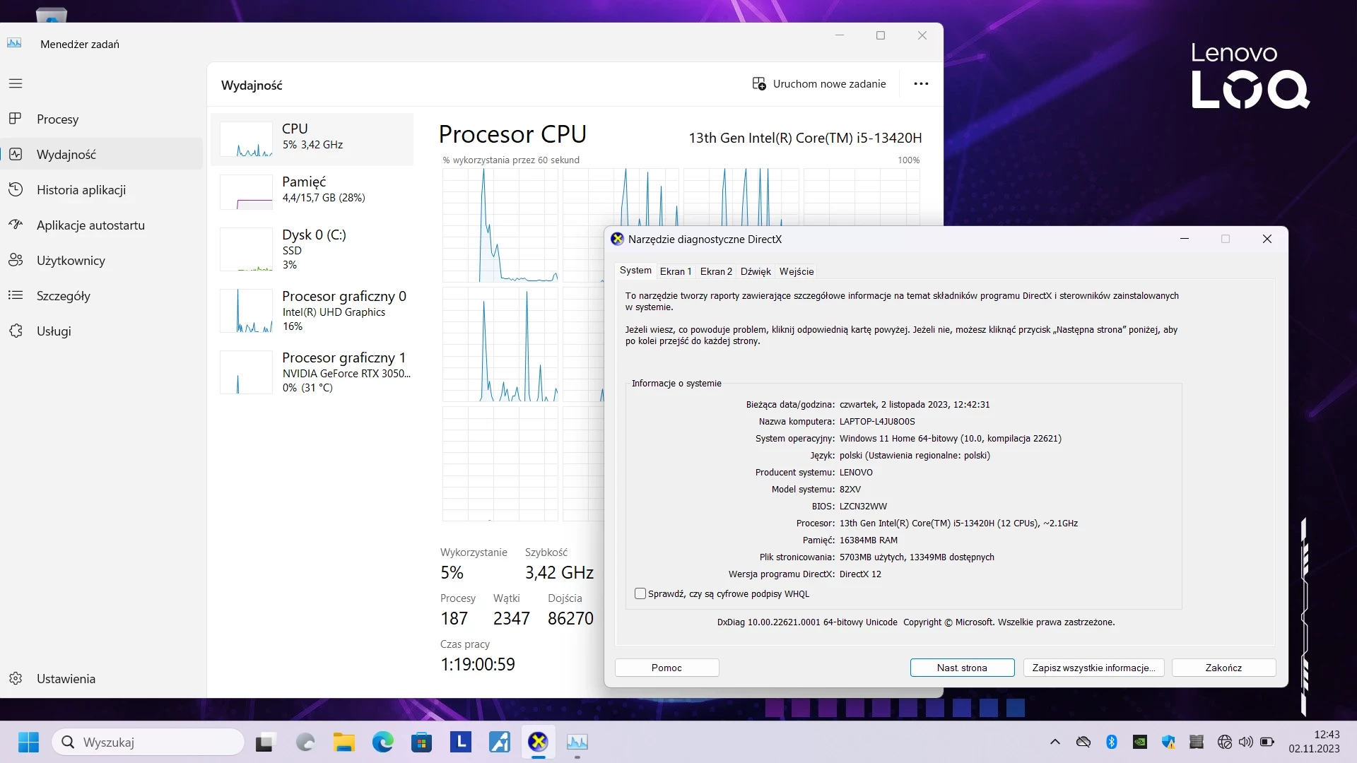Switch to the System tab in DirectX tool
The height and width of the screenshot is (763, 1357).
635,271
